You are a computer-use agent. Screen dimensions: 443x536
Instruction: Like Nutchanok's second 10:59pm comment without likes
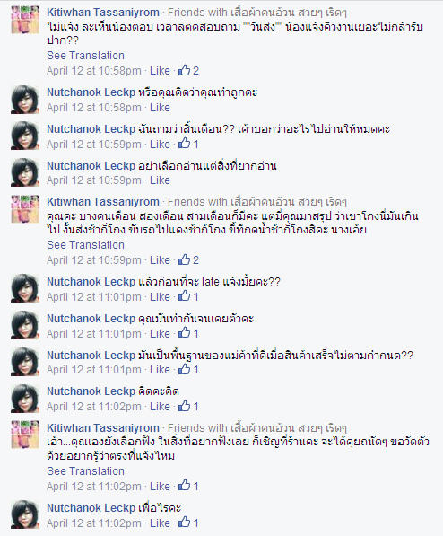(160, 180)
